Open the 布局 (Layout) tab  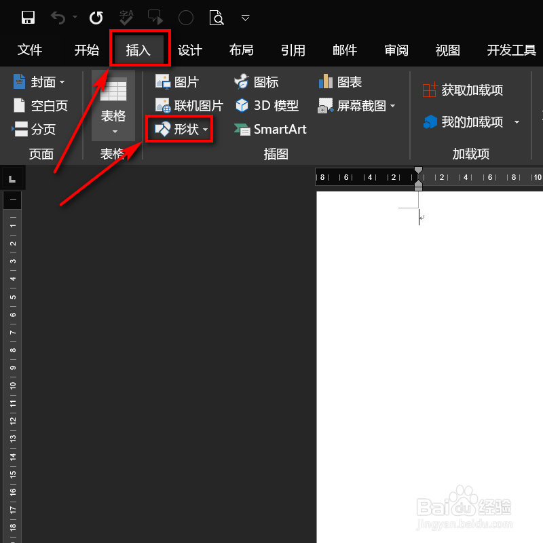(x=241, y=50)
